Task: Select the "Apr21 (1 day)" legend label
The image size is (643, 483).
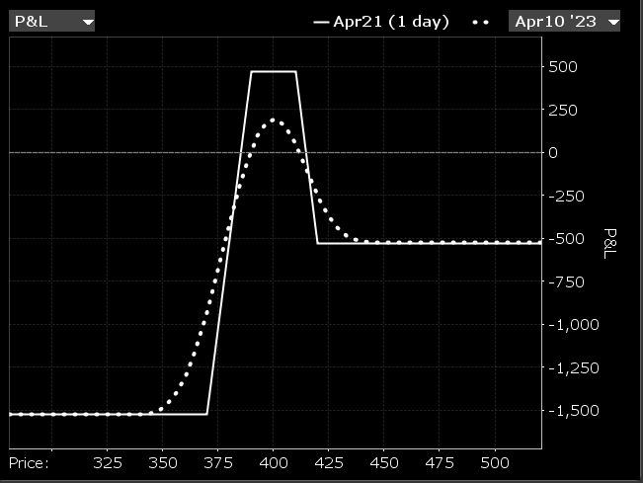Action: (391, 22)
